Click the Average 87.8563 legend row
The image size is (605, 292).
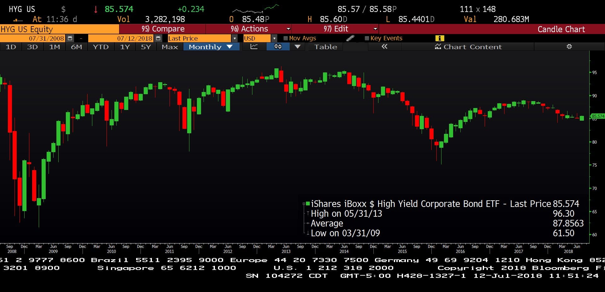444,223
